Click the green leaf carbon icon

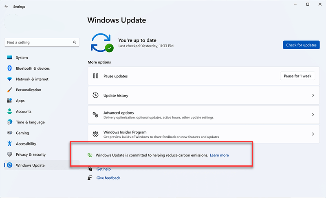90,155
